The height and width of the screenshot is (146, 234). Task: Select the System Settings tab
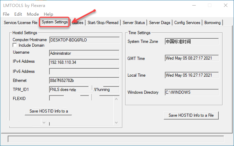pos(55,22)
